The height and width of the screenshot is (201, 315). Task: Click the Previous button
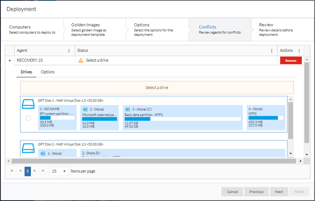[256, 191]
